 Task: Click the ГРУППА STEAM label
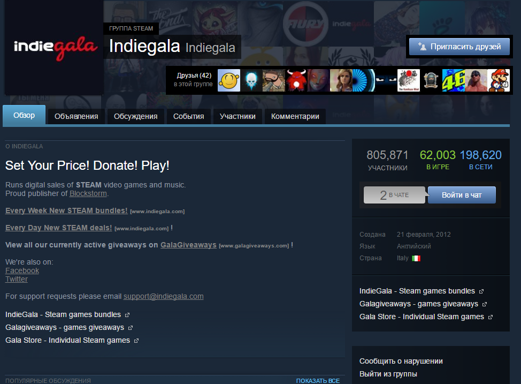(131, 28)
